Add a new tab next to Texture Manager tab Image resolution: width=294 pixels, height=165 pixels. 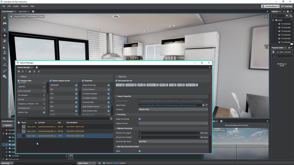click(x=37, y=67)
